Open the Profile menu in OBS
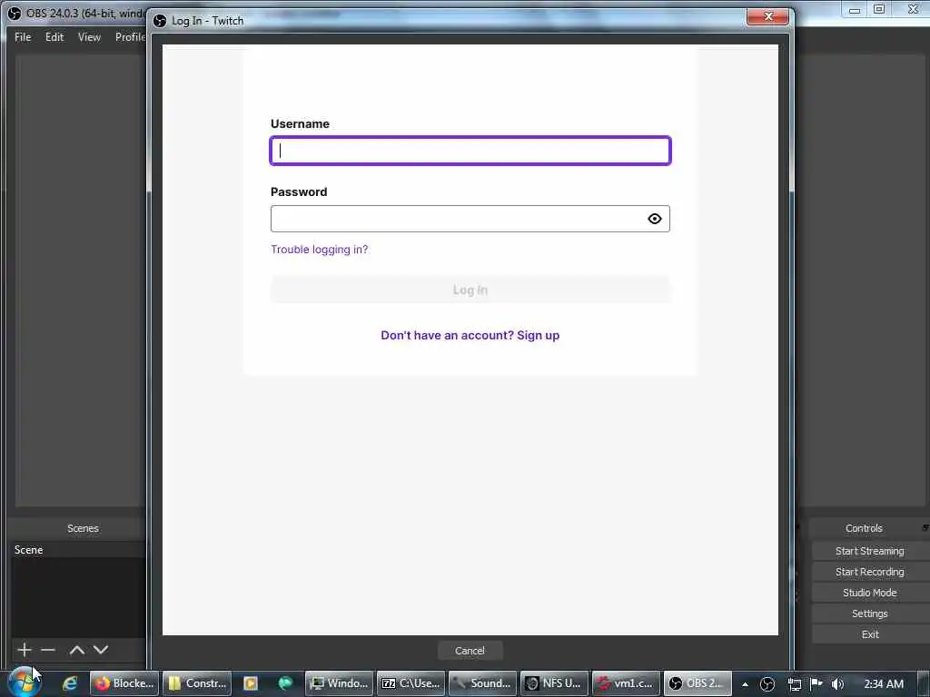930x697 pixels. point(130,36)
